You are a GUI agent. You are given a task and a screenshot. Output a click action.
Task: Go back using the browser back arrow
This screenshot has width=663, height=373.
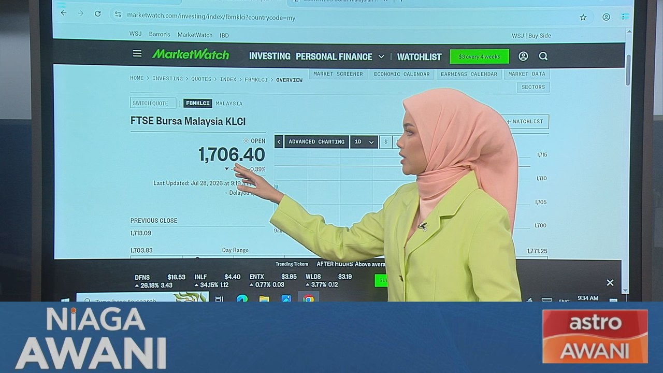tap(63, 13)
